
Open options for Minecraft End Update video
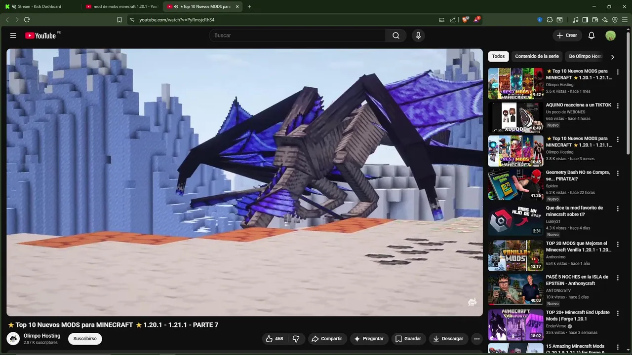(x=618, y=313)
